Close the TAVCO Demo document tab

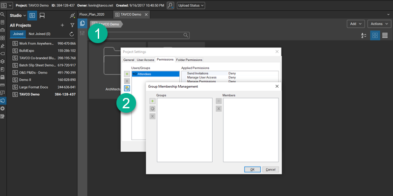click(146, 15)
